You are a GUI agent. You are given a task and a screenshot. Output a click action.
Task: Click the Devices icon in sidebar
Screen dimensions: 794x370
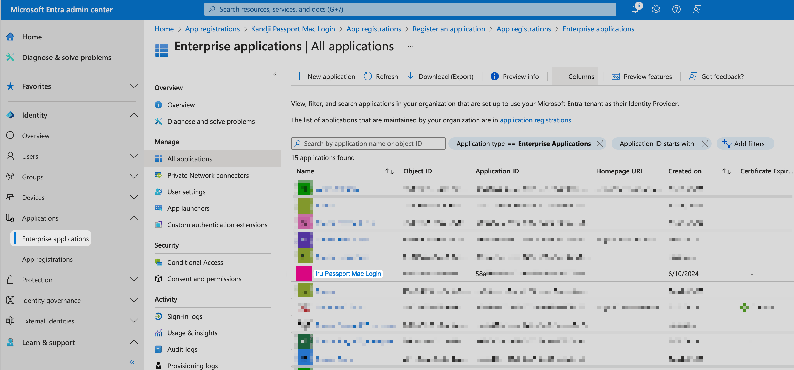click(x=11, y=197)
